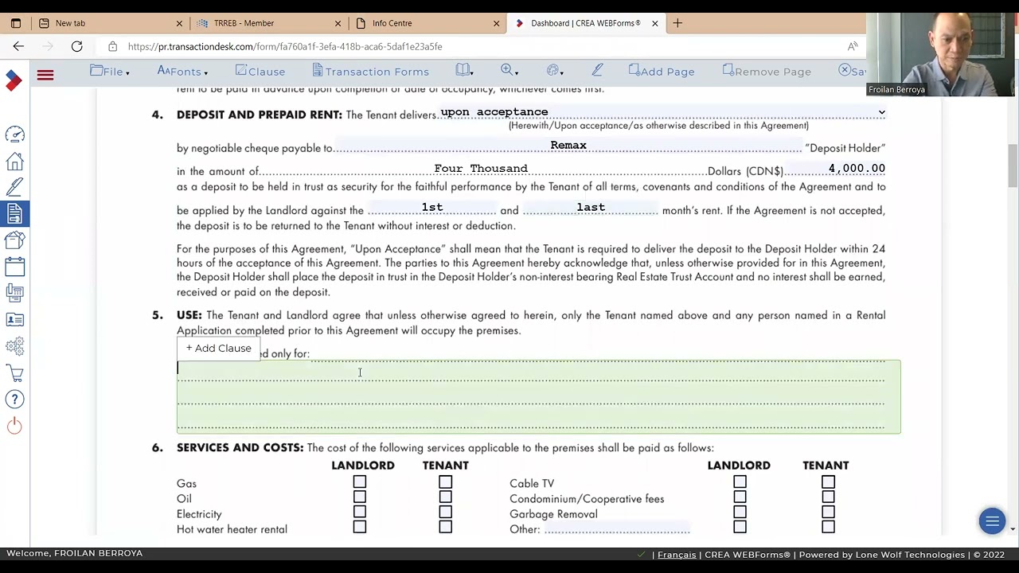
Task: Click the Add Page button
Action: point(662,72)
